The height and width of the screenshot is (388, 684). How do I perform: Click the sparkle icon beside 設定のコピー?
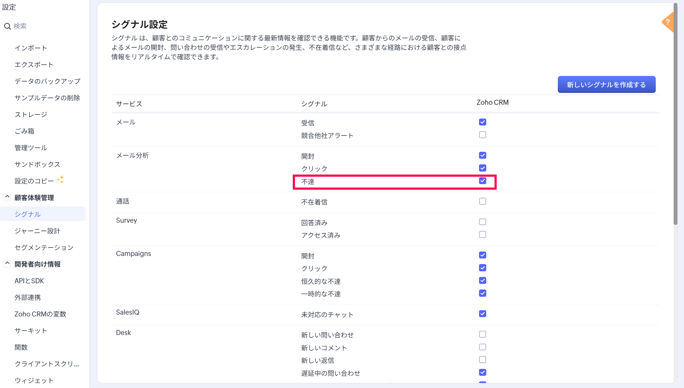pos(60,180)
